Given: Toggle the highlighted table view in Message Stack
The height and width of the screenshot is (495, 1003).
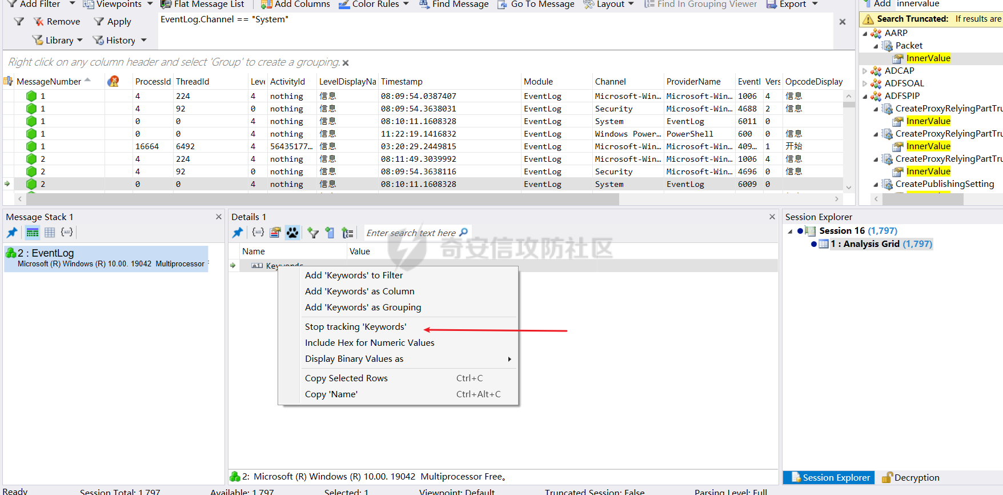Looking at the screenshot, I should point(33,233).
